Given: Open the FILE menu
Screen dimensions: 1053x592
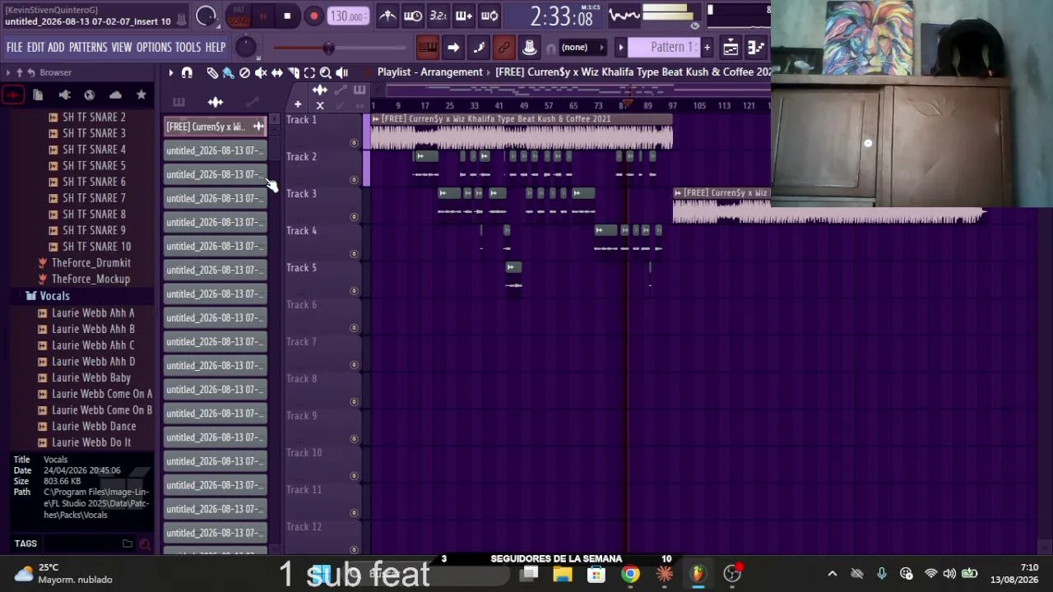Looking at the screenshot, I should click(x=14, y=48).
